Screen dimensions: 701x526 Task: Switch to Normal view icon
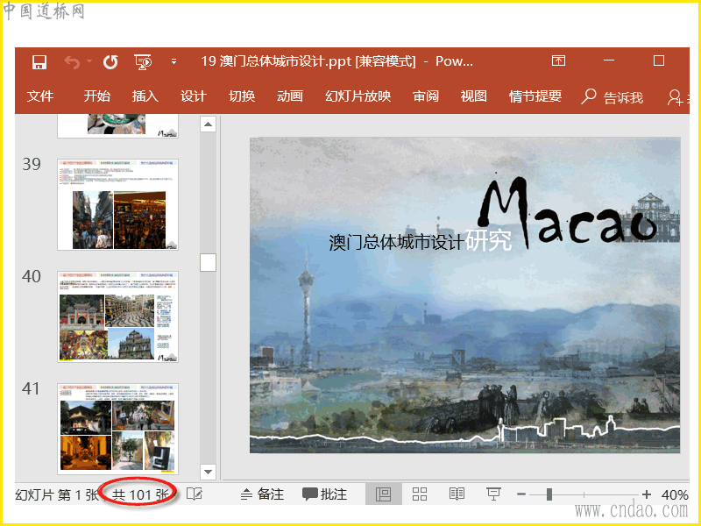383,494
